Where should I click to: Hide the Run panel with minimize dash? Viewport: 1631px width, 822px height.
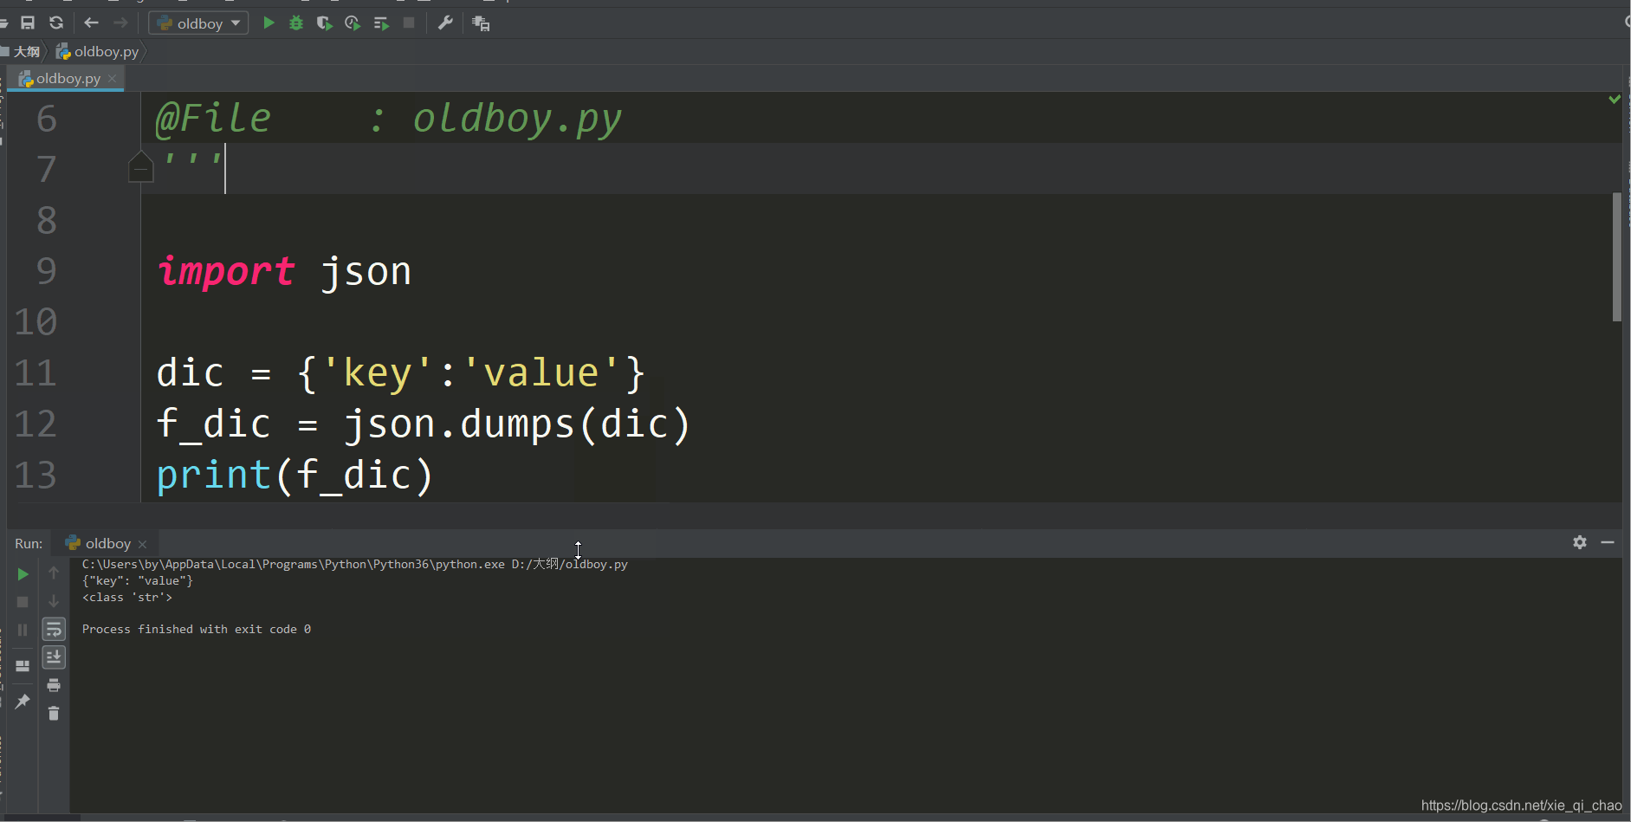click(1608, 542)
